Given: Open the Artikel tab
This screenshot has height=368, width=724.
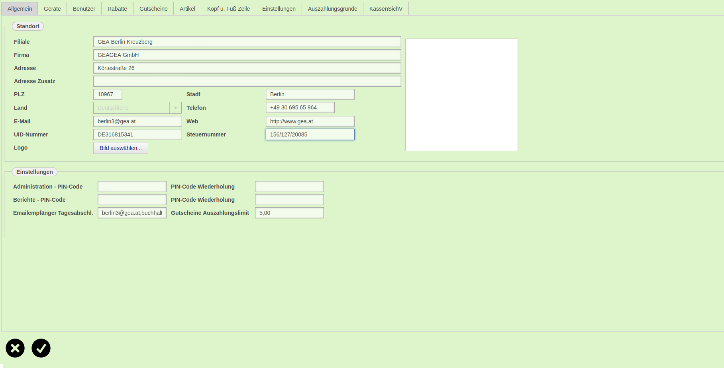Looking at the screenshot, I should [x=187, y=9].
